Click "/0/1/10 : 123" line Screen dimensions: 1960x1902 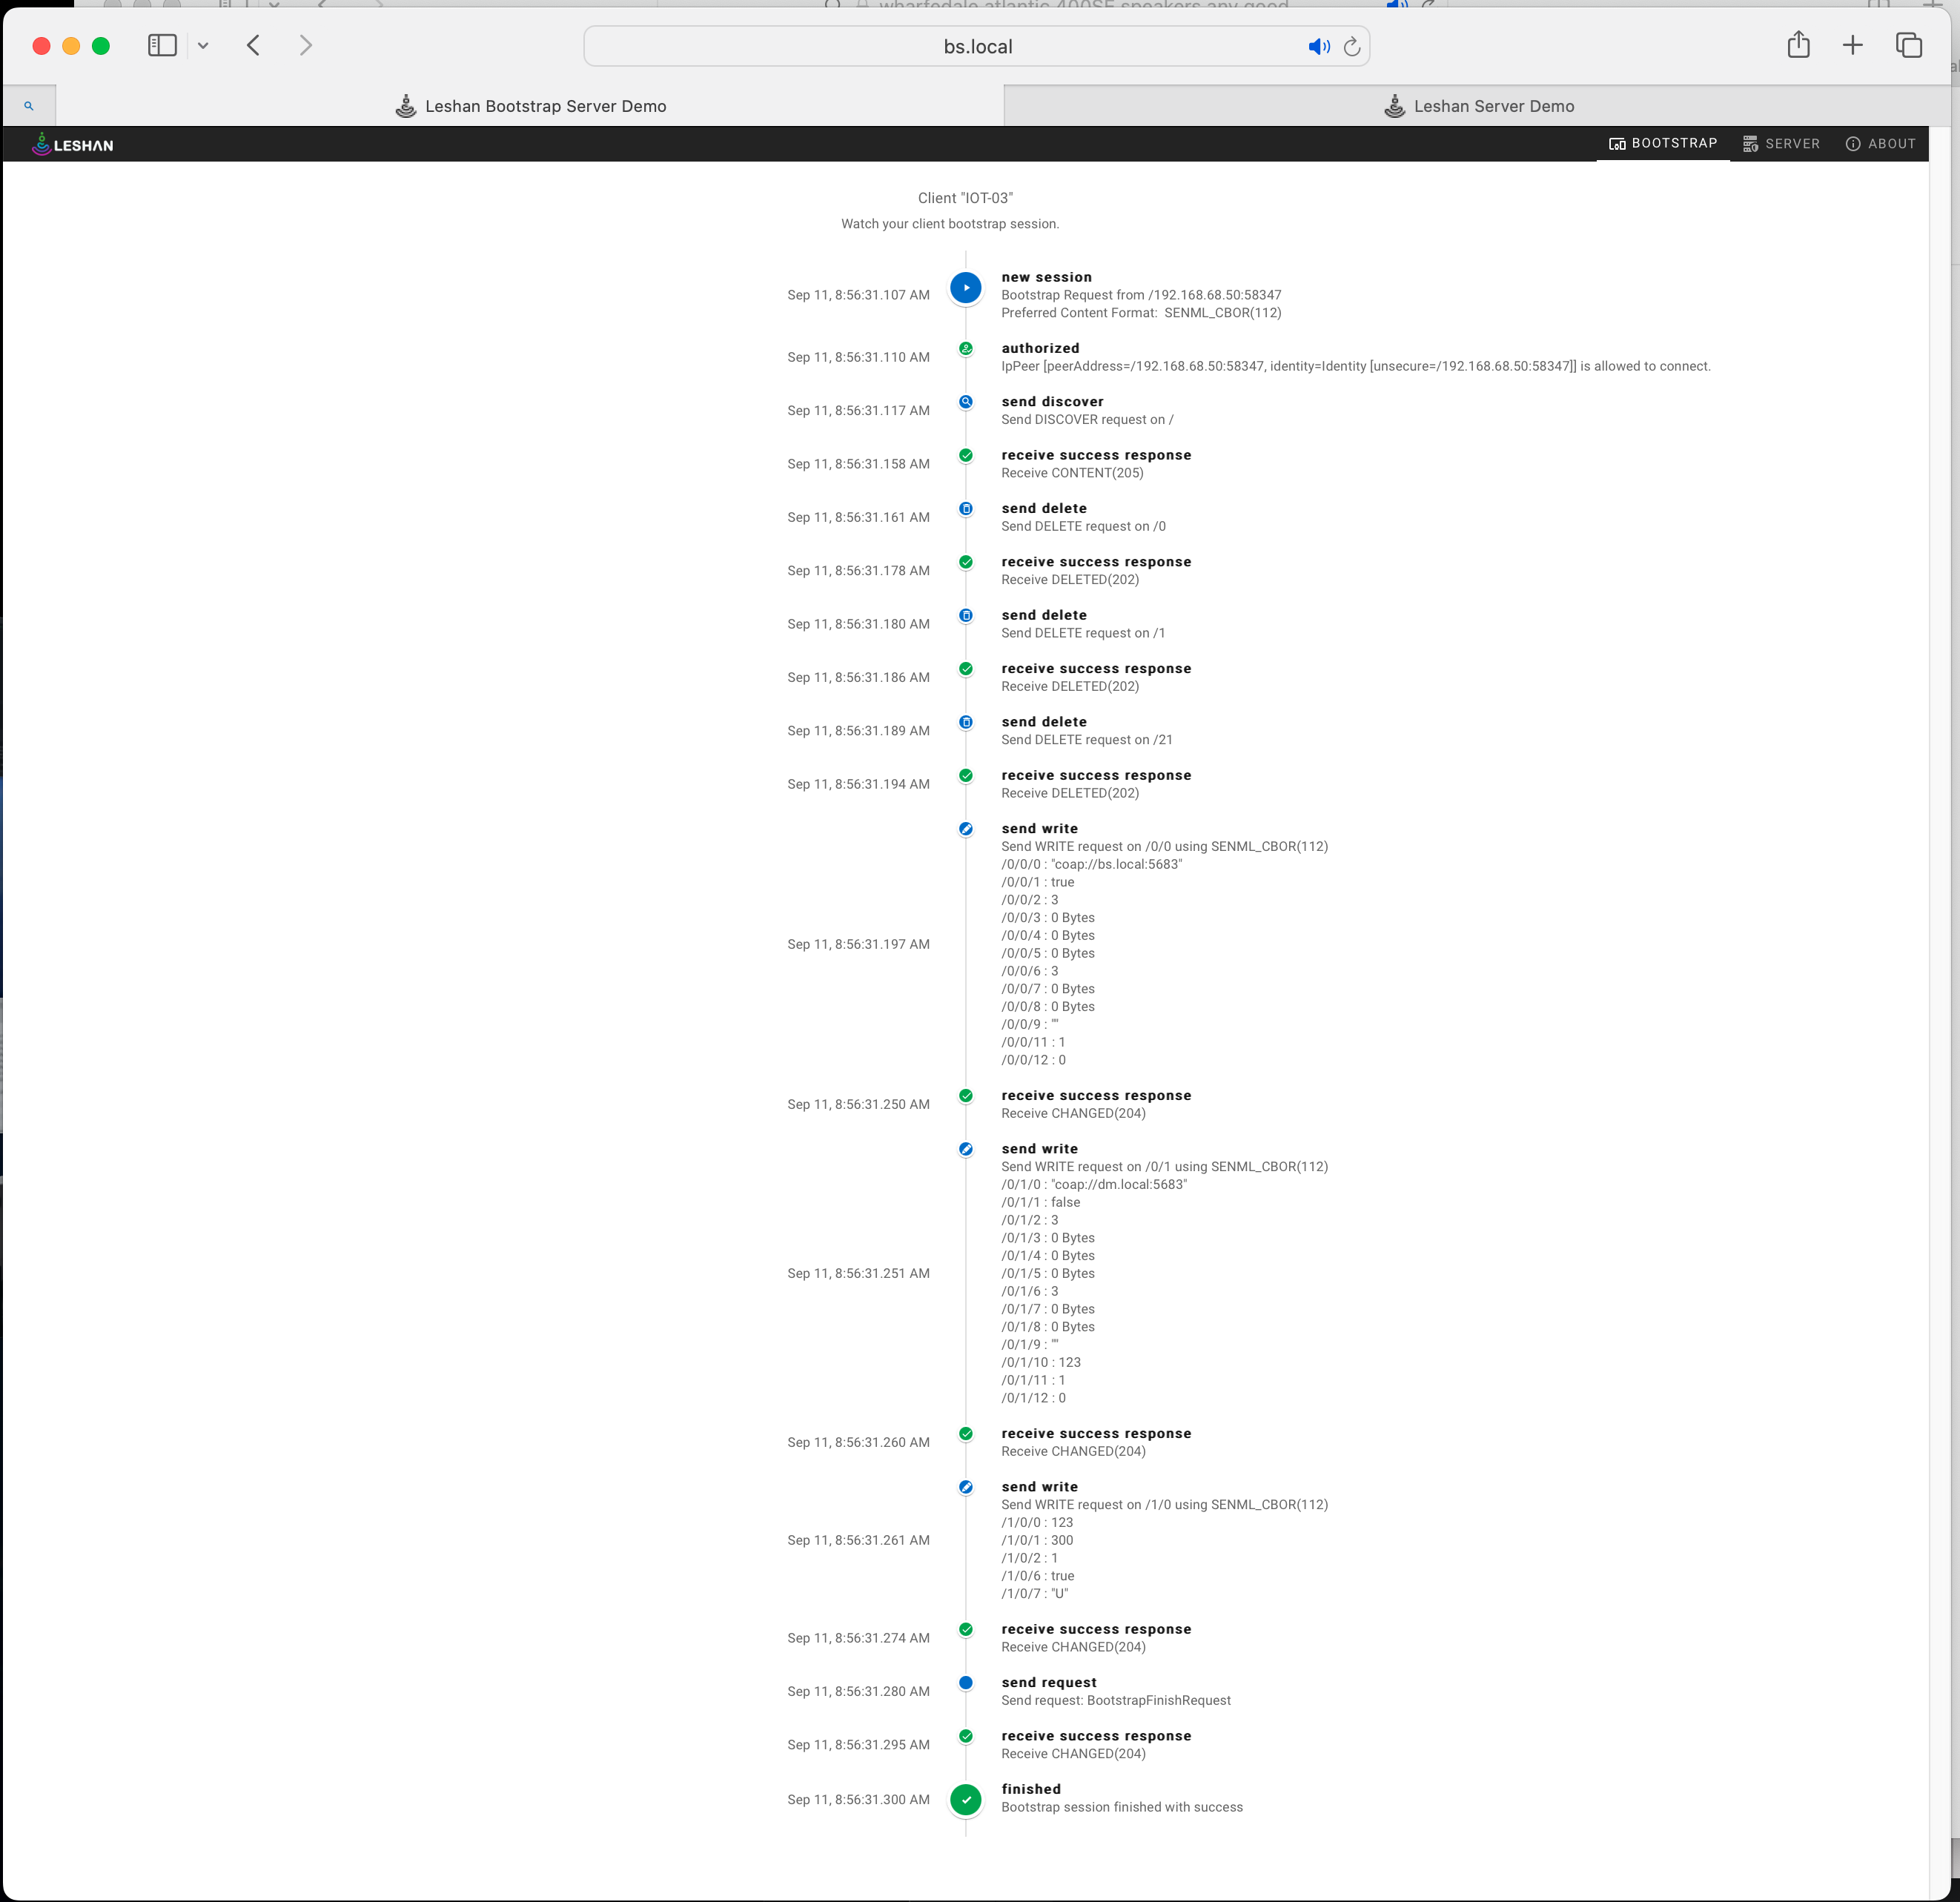click(x=1041, y=1362)
